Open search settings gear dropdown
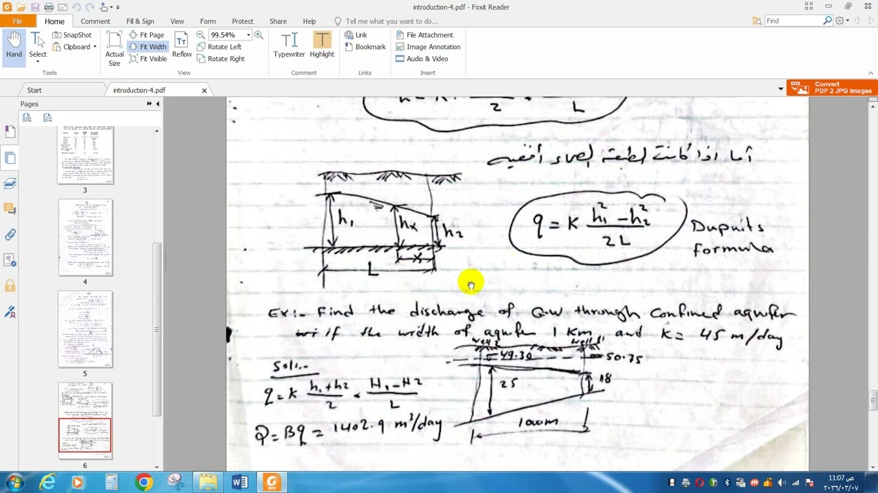The height and width of the screenshot is (493, 878). (842, 21)
